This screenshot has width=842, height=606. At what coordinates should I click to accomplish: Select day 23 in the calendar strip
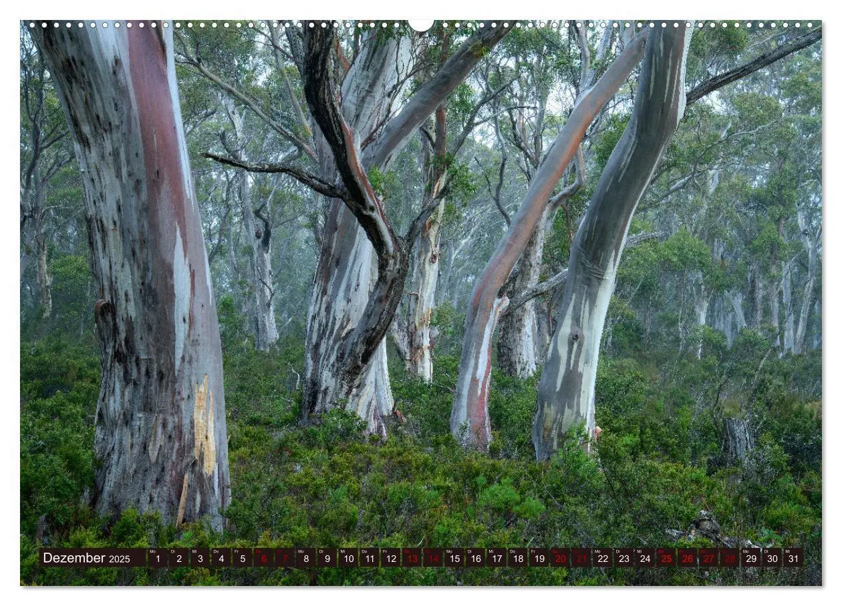(x=623, y=558)
